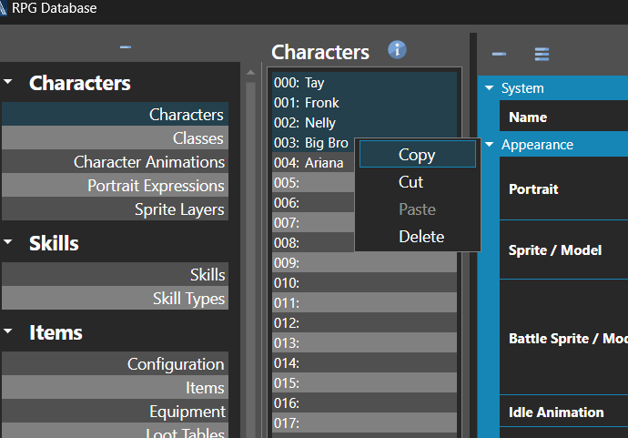
Task: Open the list menu icon in properties panel
Action: pyautogui.click(x=542, y=55)
